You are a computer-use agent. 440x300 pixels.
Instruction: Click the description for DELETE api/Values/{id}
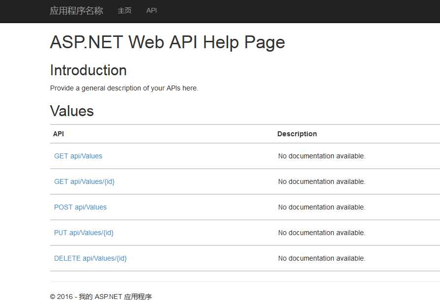[x=322, y=258]
